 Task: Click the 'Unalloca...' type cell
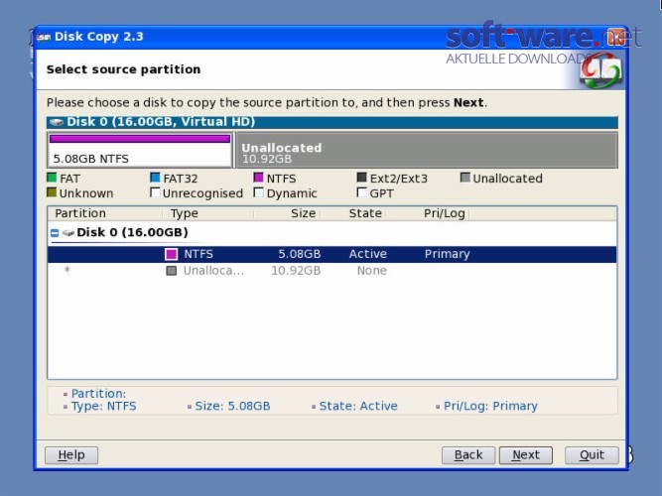(x=213, y=271)
